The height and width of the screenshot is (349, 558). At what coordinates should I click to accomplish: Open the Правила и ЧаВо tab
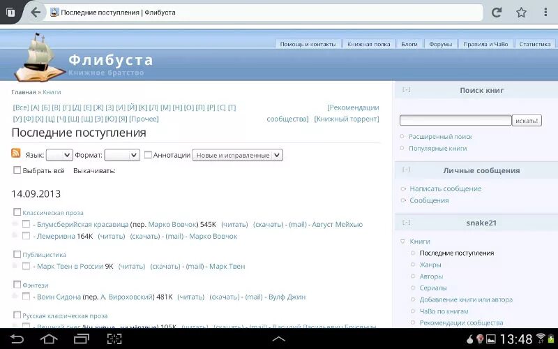[485, 44]
